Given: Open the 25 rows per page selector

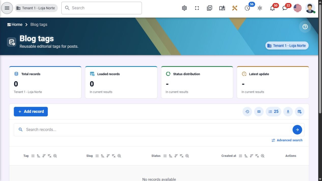Looking at the screenshot, I should point(273,112).
